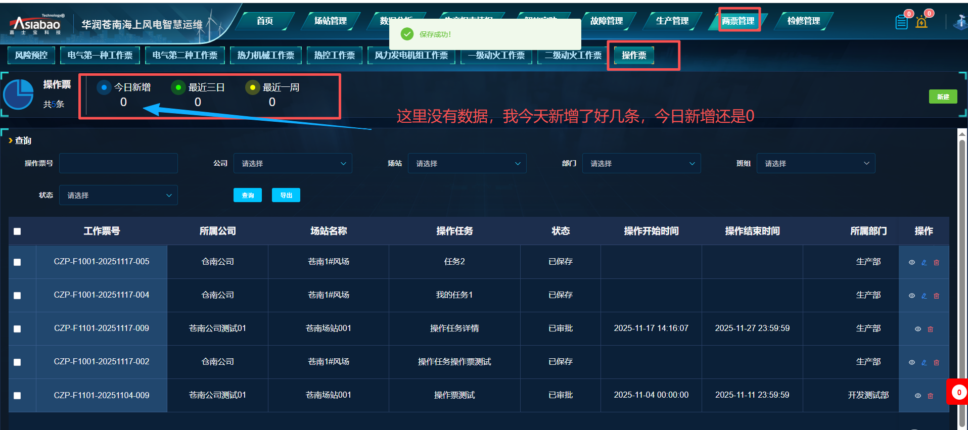The width and height of the screenshot is (968, 430).
Task: Delete ticket CZP-F1001-20251117-004 using trash icon
Action: click(x=936, y=296)
